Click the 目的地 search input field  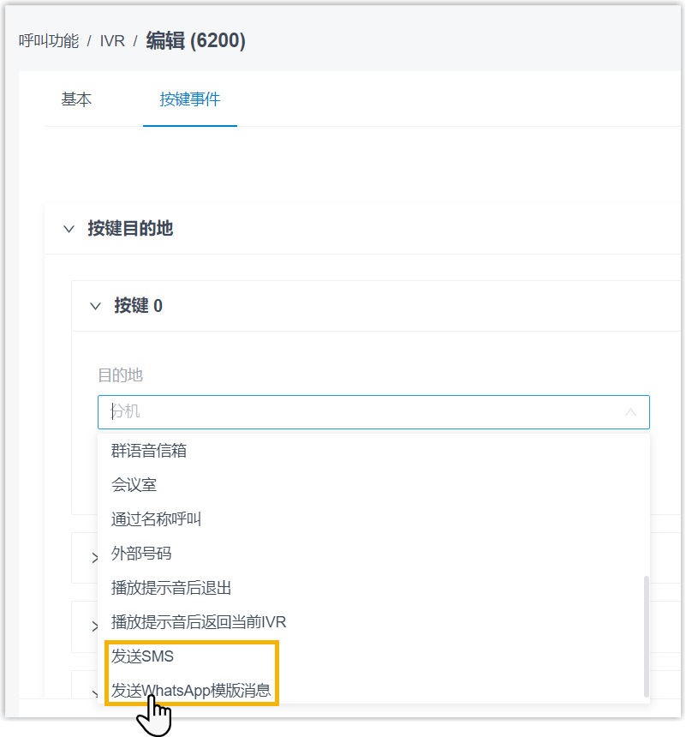(373, 412)
